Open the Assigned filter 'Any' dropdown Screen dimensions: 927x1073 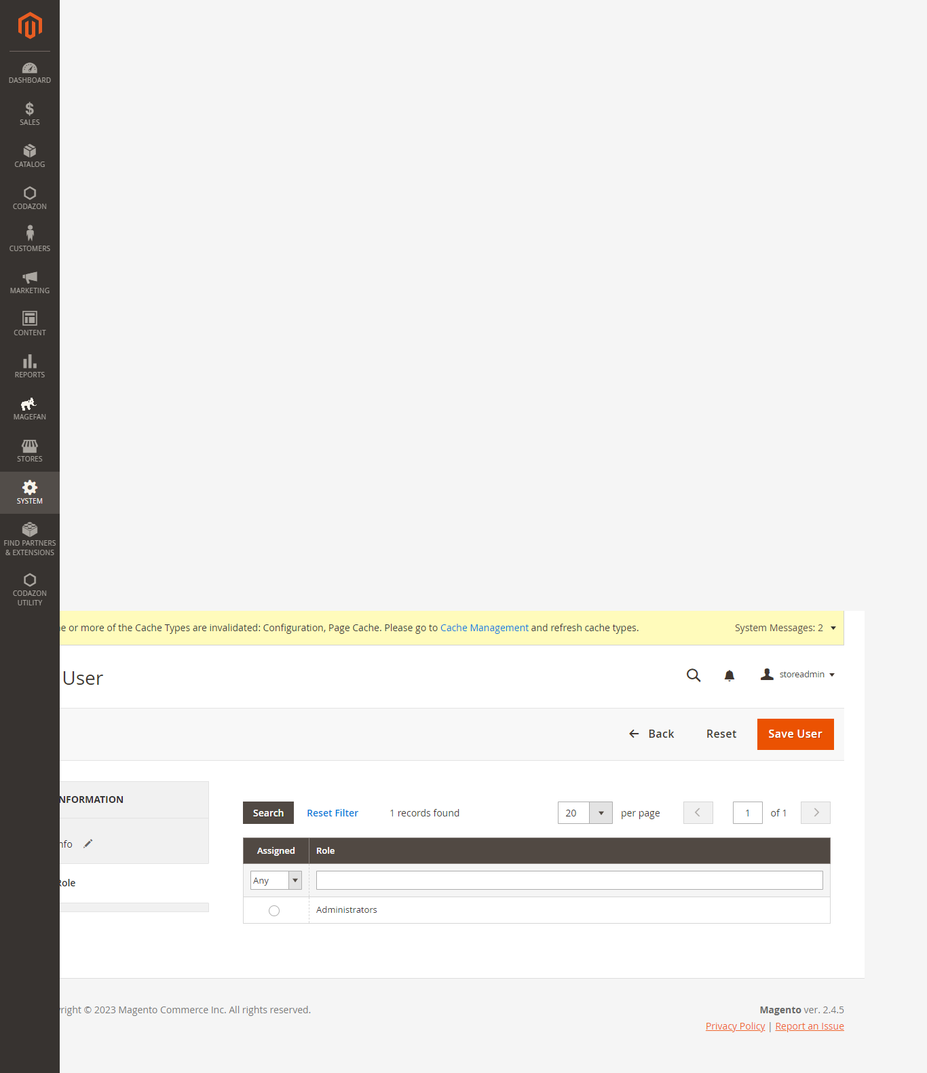click(276, 880)
